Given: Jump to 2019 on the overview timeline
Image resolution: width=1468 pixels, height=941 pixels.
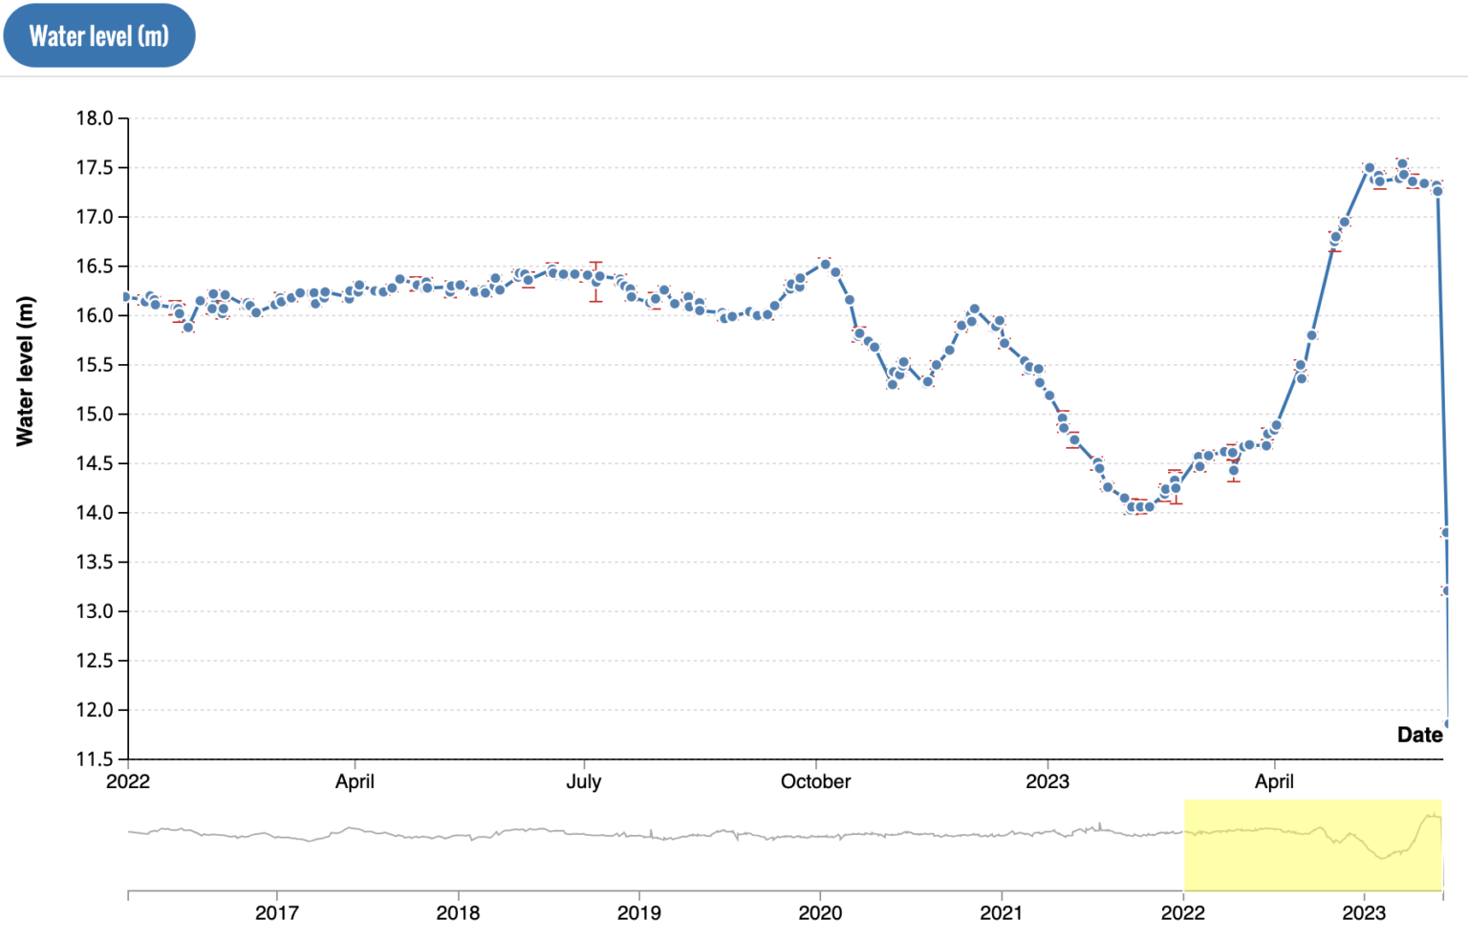Looking at the screenshot, I should pyautogui.click(x=638, y=912).
